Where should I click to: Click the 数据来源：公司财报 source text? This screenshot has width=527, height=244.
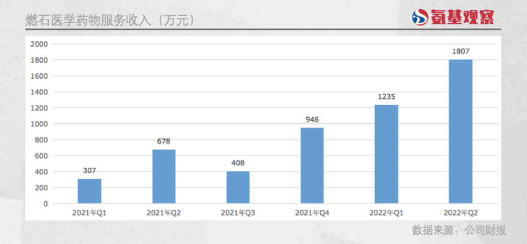point(459,231)
